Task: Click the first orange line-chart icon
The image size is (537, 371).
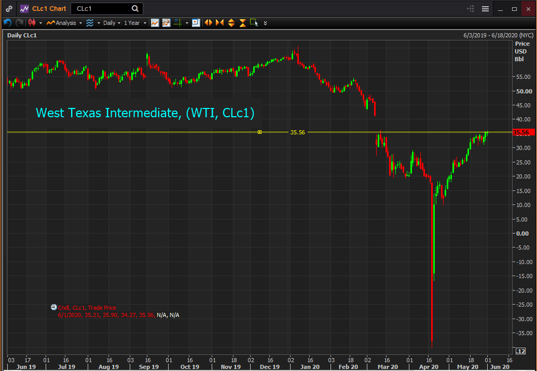Action: pos(155,23)
